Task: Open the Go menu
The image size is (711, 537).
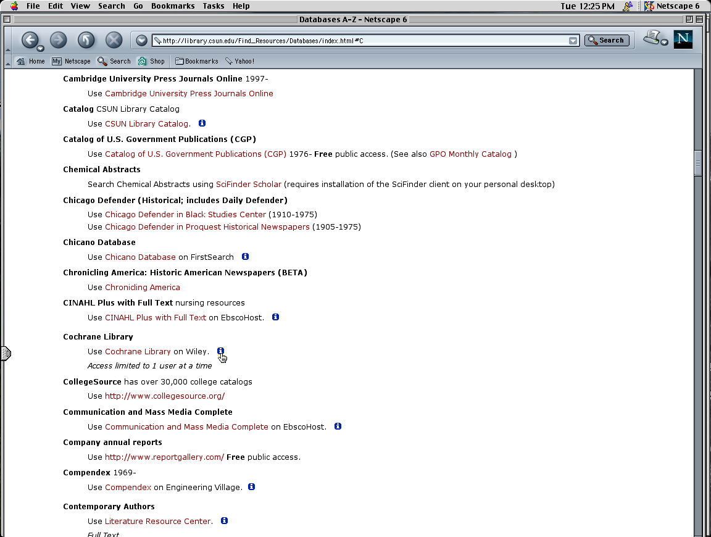Action: click(138, 6)
